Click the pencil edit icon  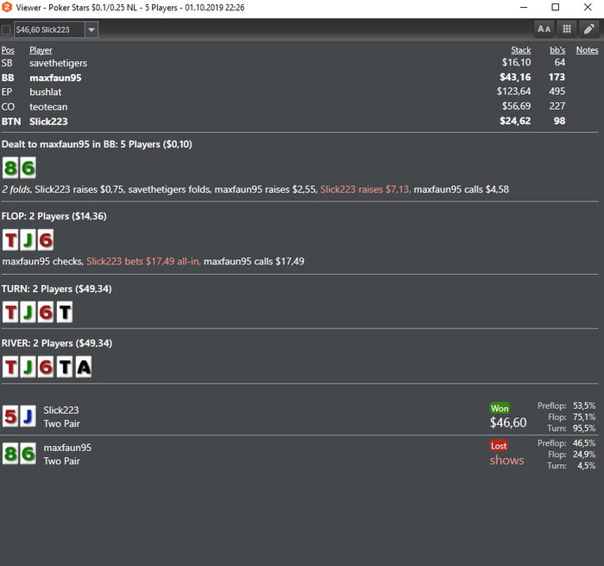tap(589, 29)
